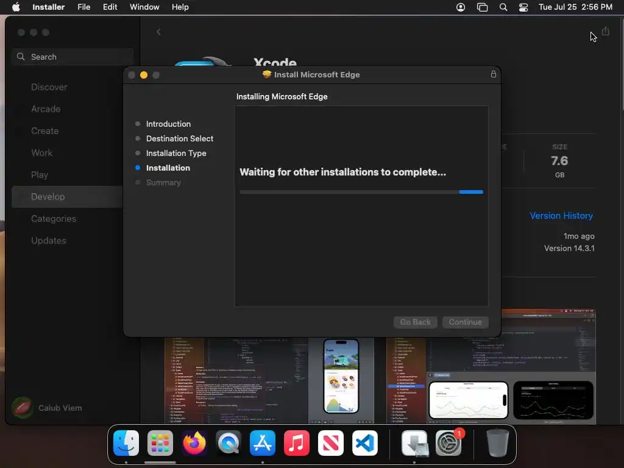Click the Stage Manager windows icon in menu bar
The height and width of the screenshot is (468, 624).
482,7
